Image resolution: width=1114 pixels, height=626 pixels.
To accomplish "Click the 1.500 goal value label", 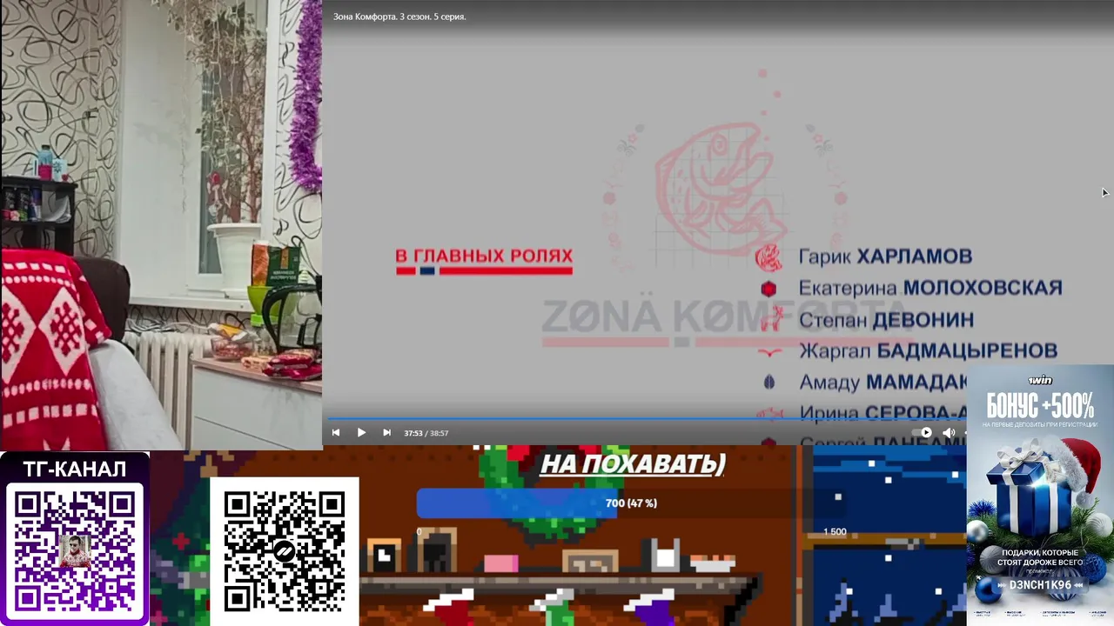I will tap(835, 532).
